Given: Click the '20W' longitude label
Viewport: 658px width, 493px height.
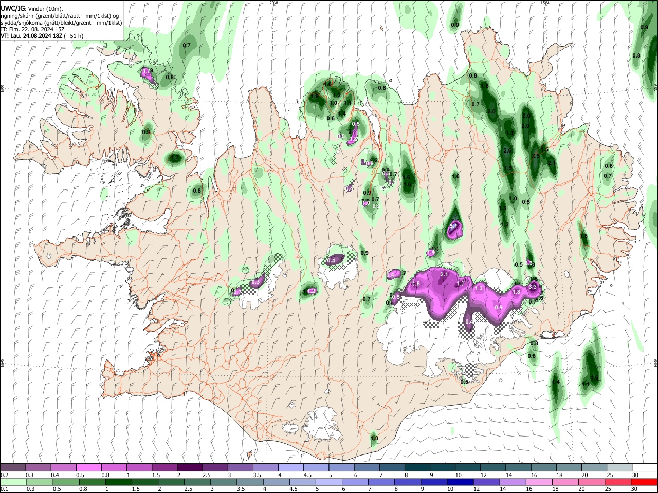Looking at the screenshot, I should [274, 3].
